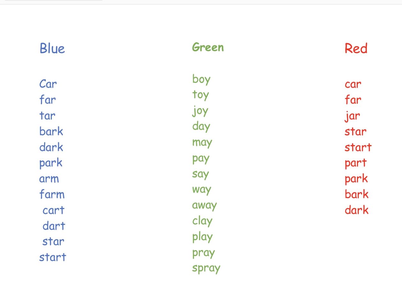Image resolution: width=402 pixels, height=292 pixels.
Task: Click the word "start" in the red column
Action: pyautogui.click(x=358, y=147)
